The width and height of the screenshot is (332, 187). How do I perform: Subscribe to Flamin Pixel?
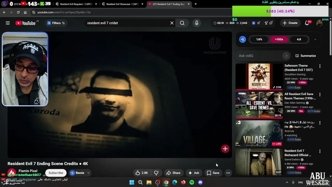coord(56,173)
